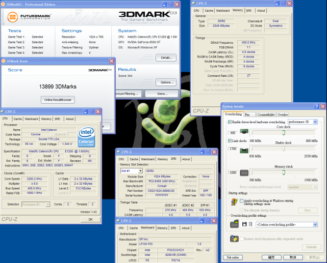327x263 pixels.
Task: Click the 13899 3DMarks score text
Action: (58, 86)
